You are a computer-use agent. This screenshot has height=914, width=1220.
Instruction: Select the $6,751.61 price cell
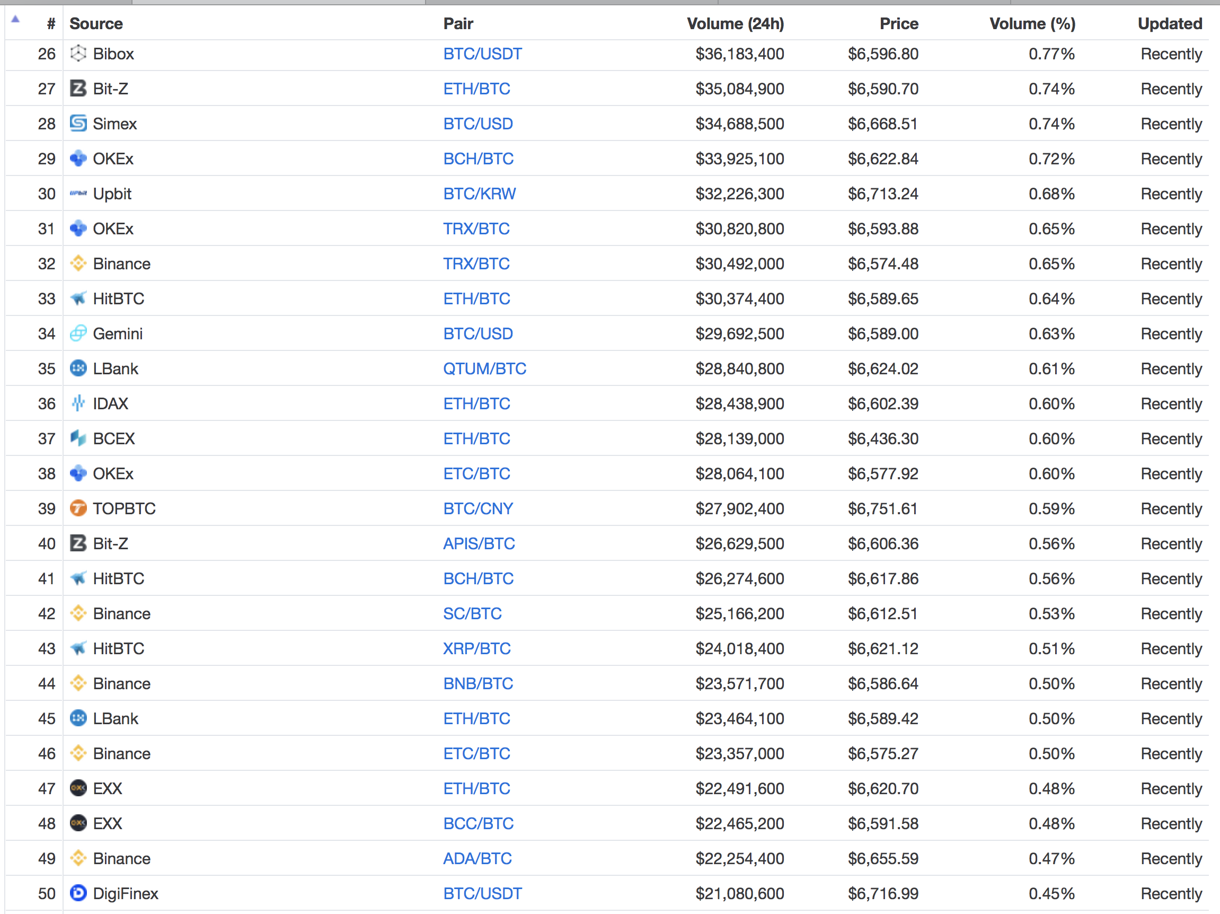click(883, 508)
